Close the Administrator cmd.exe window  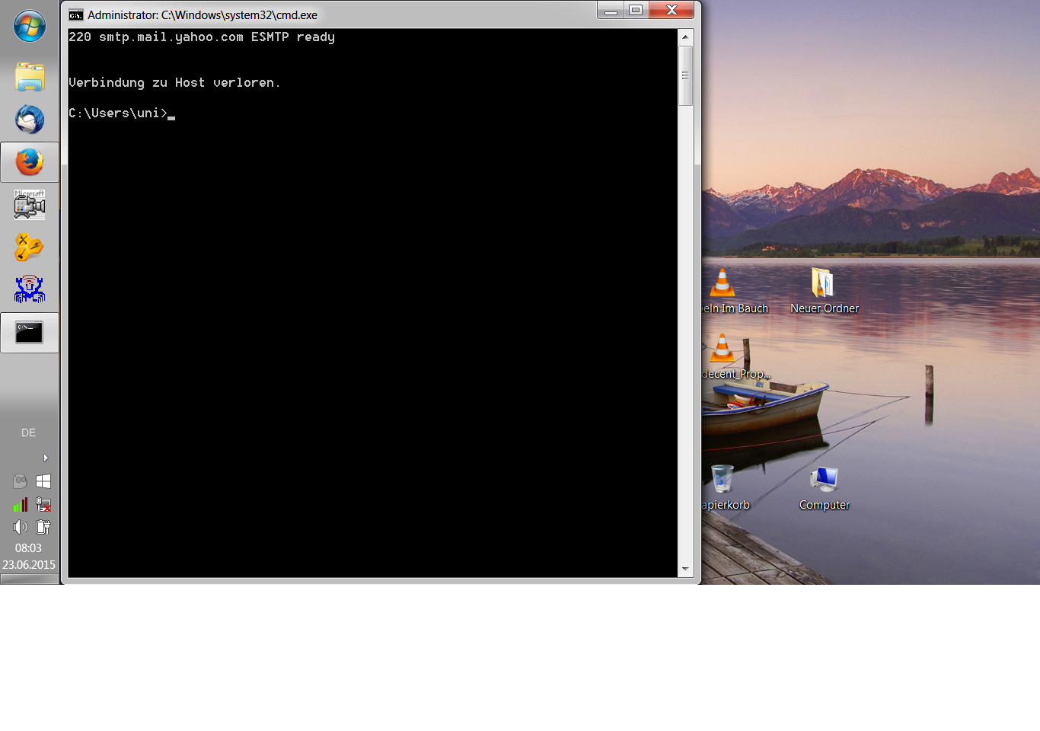(x=672, y=11)
